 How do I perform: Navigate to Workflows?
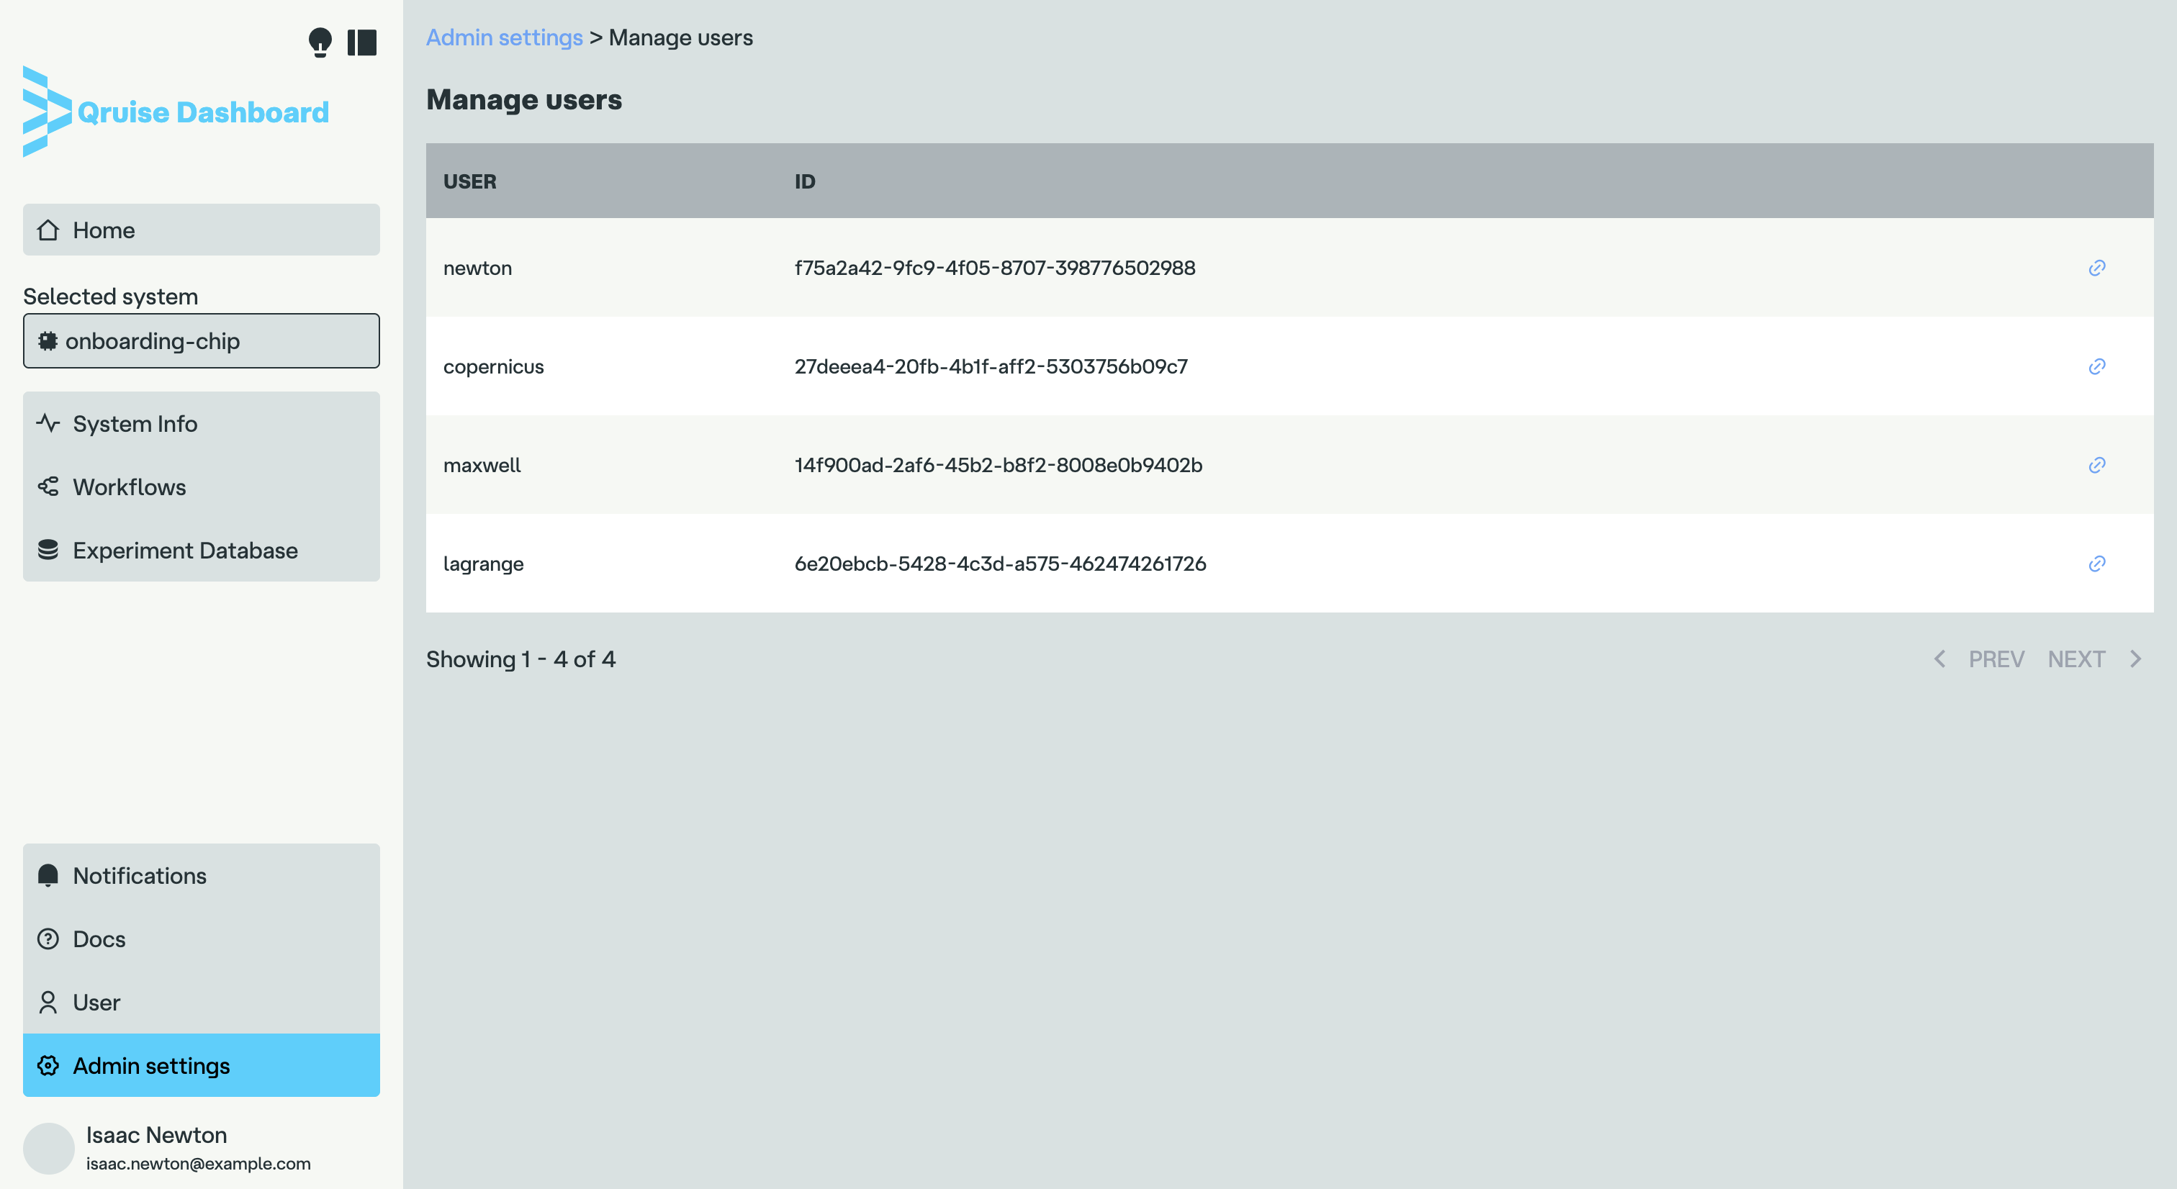[x=201, y=487]
